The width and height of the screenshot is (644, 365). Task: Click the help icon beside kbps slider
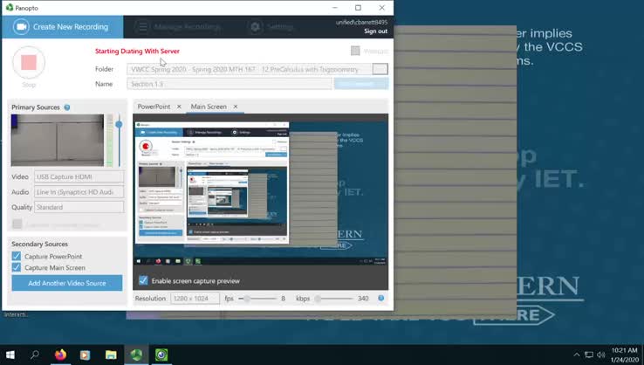(x=380, y=299)
